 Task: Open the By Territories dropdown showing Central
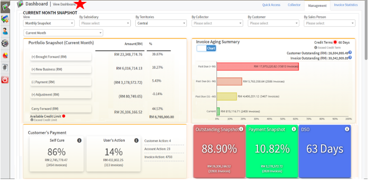[x=161, y=23]
